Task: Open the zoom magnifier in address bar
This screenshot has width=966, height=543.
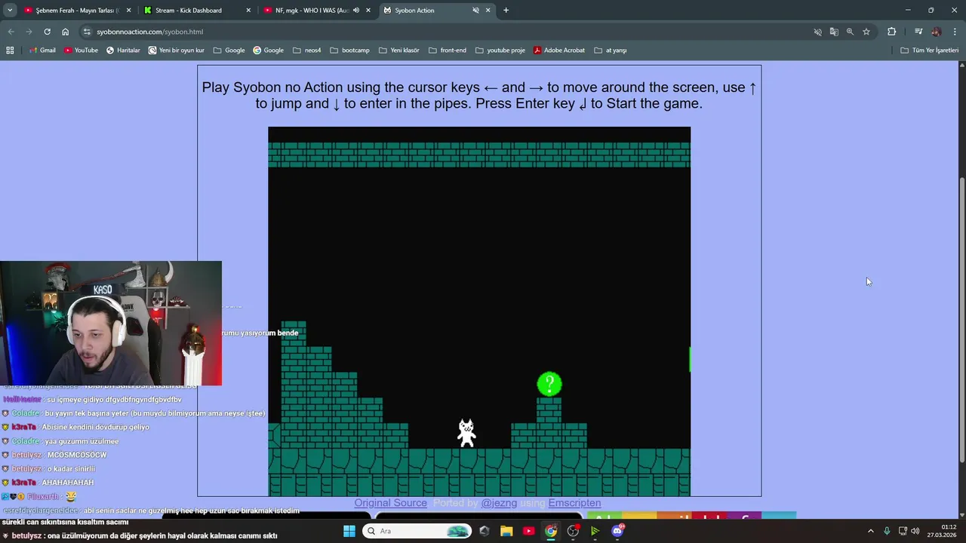Action: [x=850, y=32]
